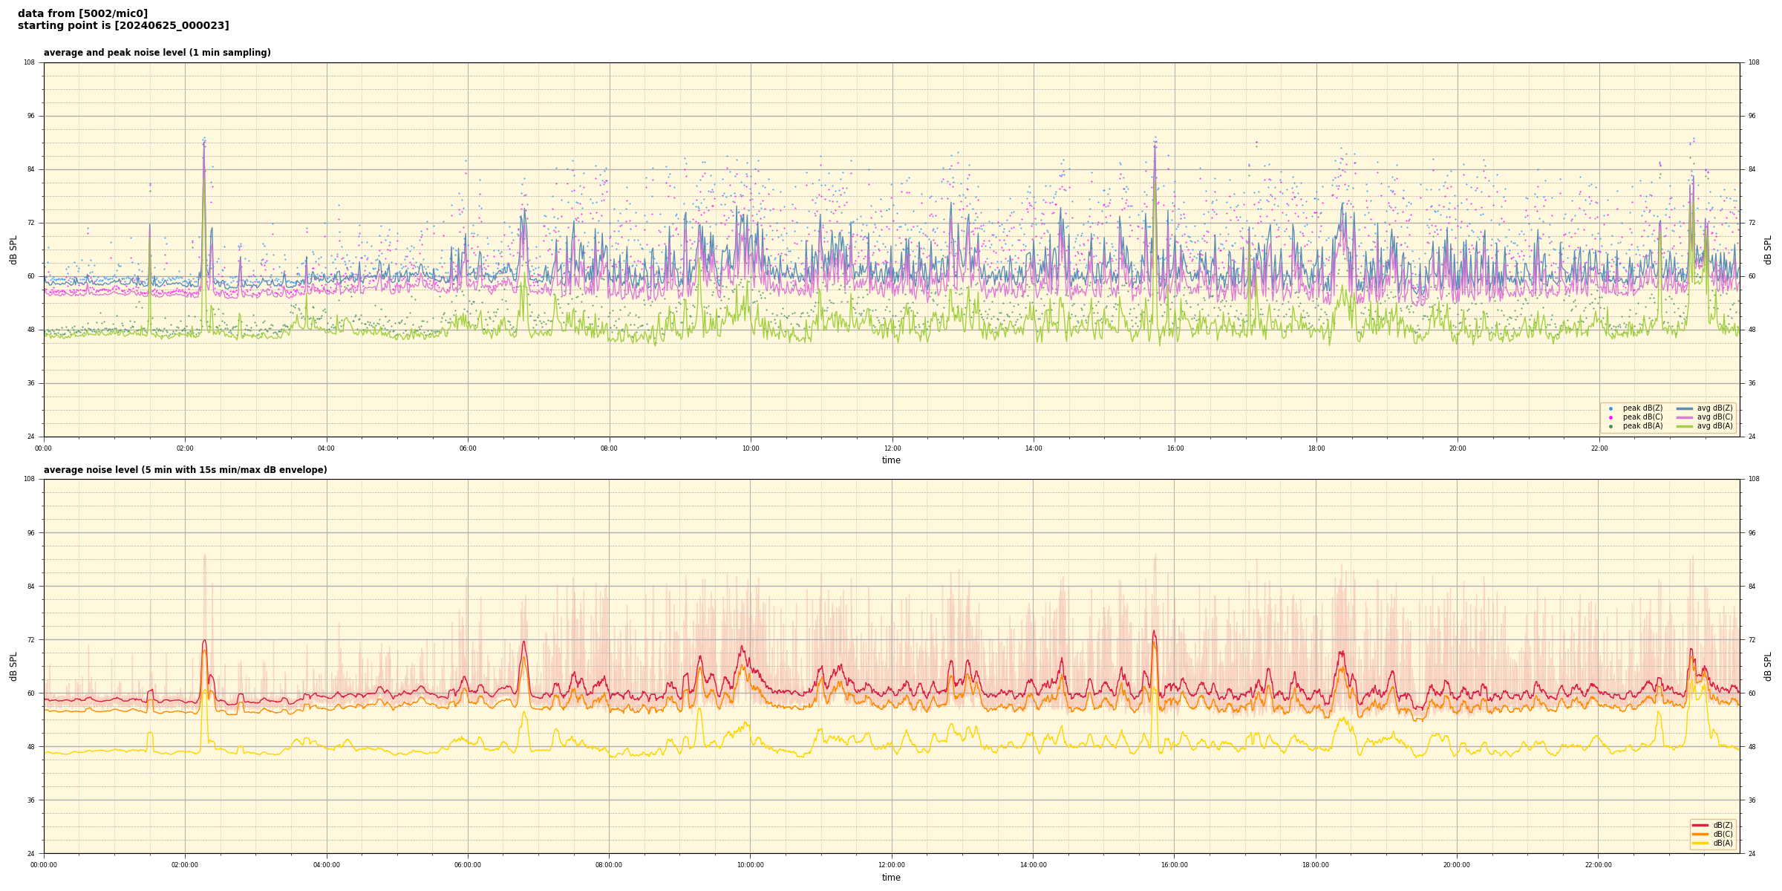Click the 'starting point is [20240625_000023]' text

point(123,26)
